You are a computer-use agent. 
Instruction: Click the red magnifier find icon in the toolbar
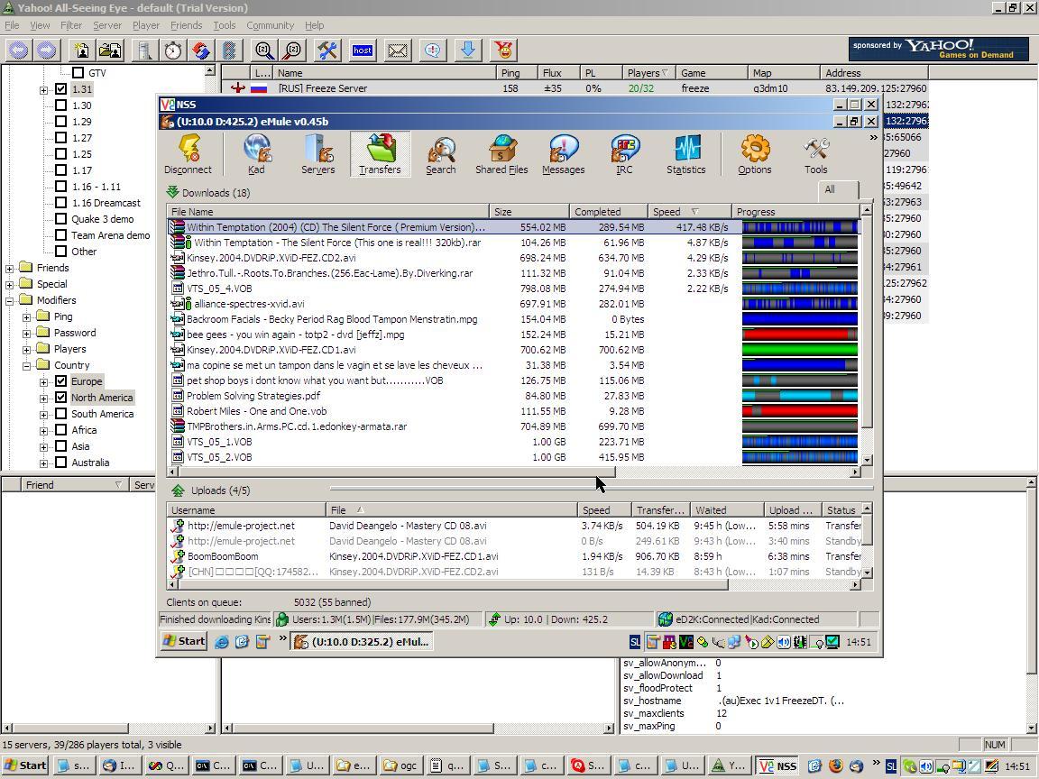(x=292, y=50)
